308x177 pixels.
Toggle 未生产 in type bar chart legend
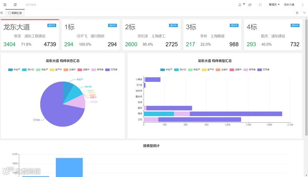(x=166, y=70)
